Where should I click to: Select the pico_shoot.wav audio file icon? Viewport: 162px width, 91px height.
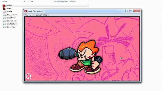click(x=4, y=24)
